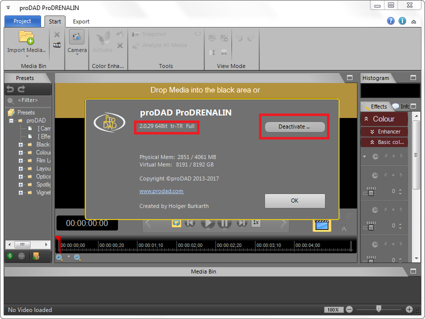
Task: Click the status bar zoom slider handle
Action: tap(378, 308)
